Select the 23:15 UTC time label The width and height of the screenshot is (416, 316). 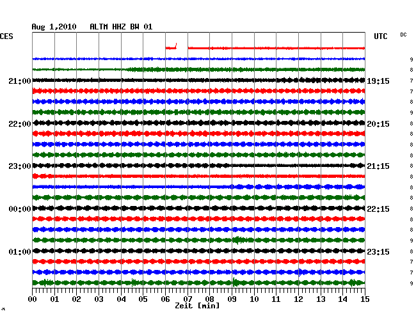(378, 251)
